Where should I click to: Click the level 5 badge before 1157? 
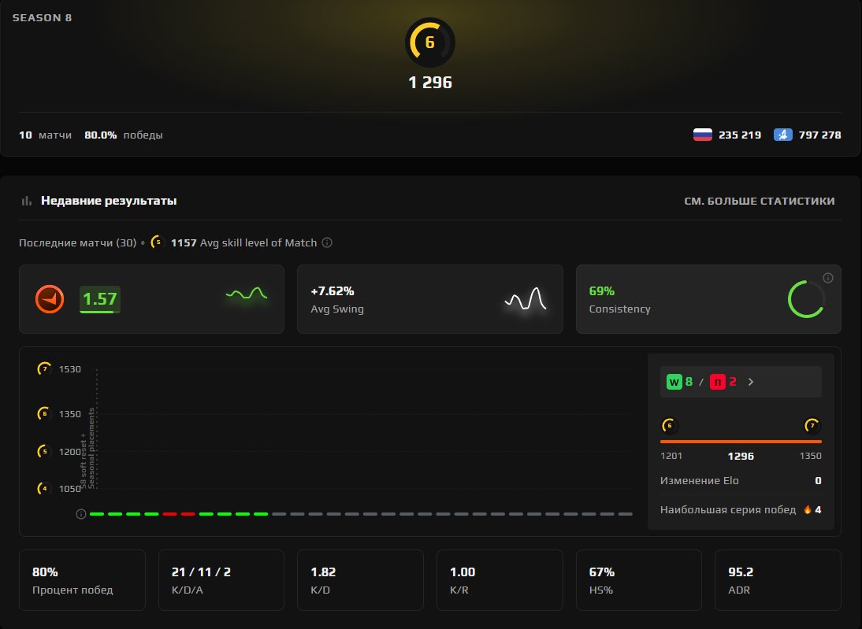coord(158,242)
